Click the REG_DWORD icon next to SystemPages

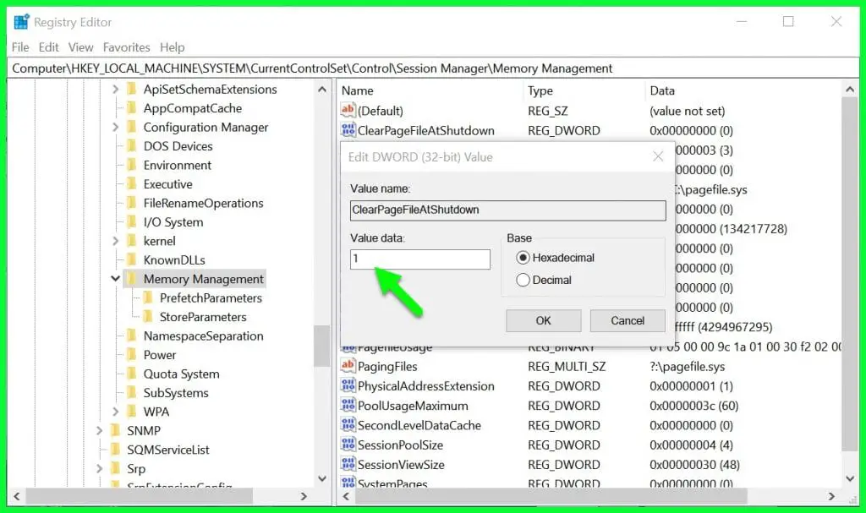point(349,483)
